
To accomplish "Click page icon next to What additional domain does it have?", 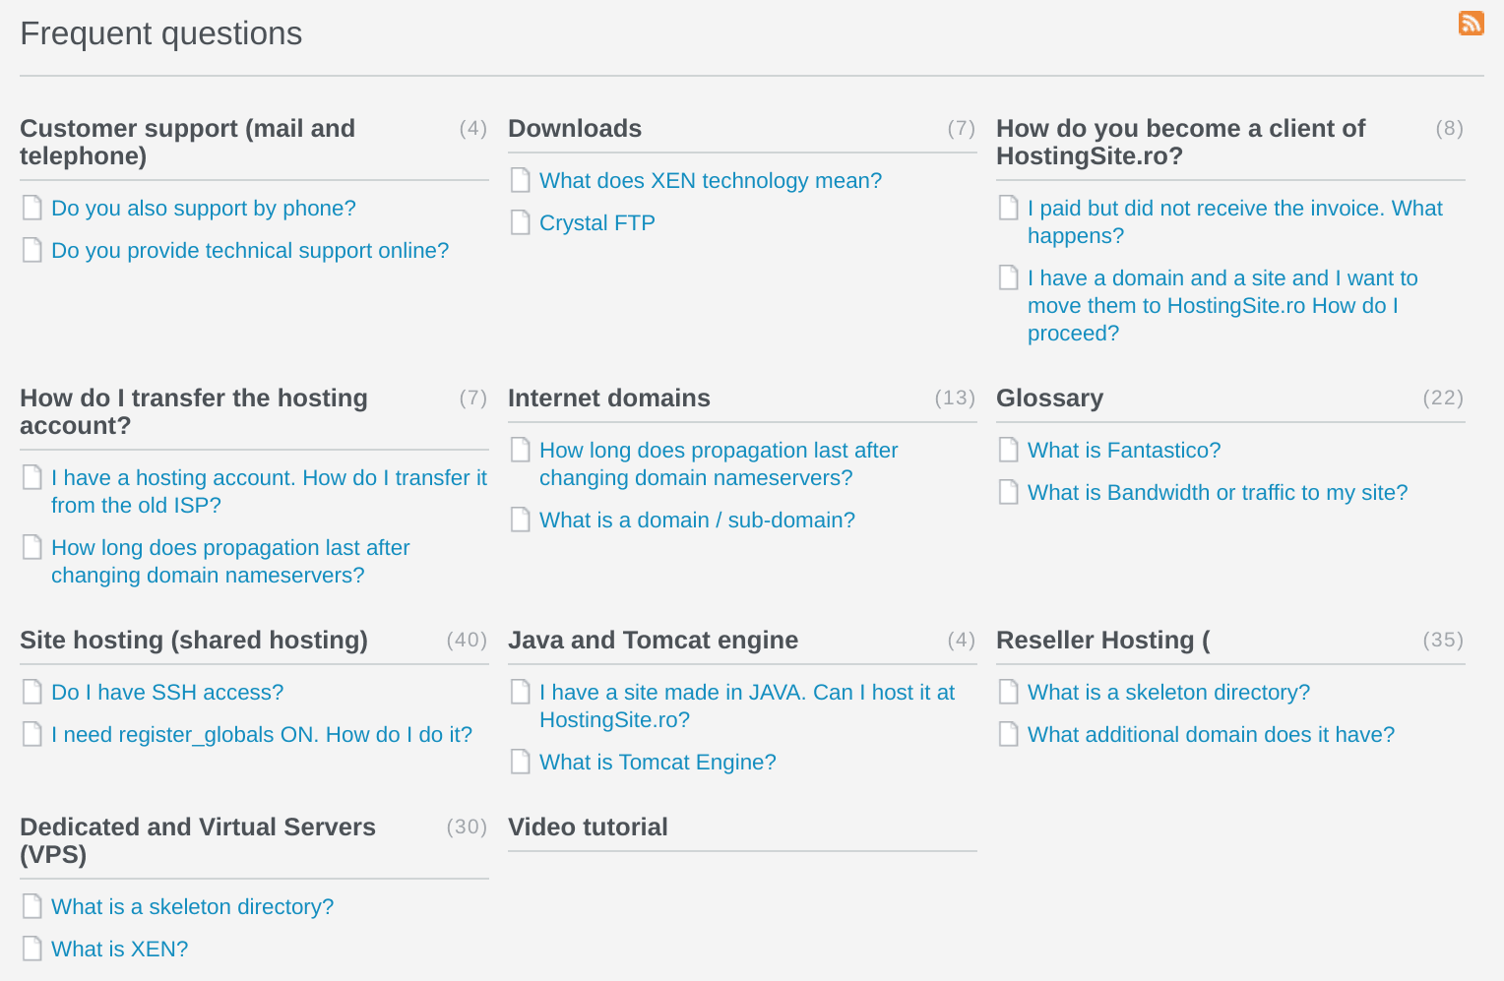I will coord(1009,734).
